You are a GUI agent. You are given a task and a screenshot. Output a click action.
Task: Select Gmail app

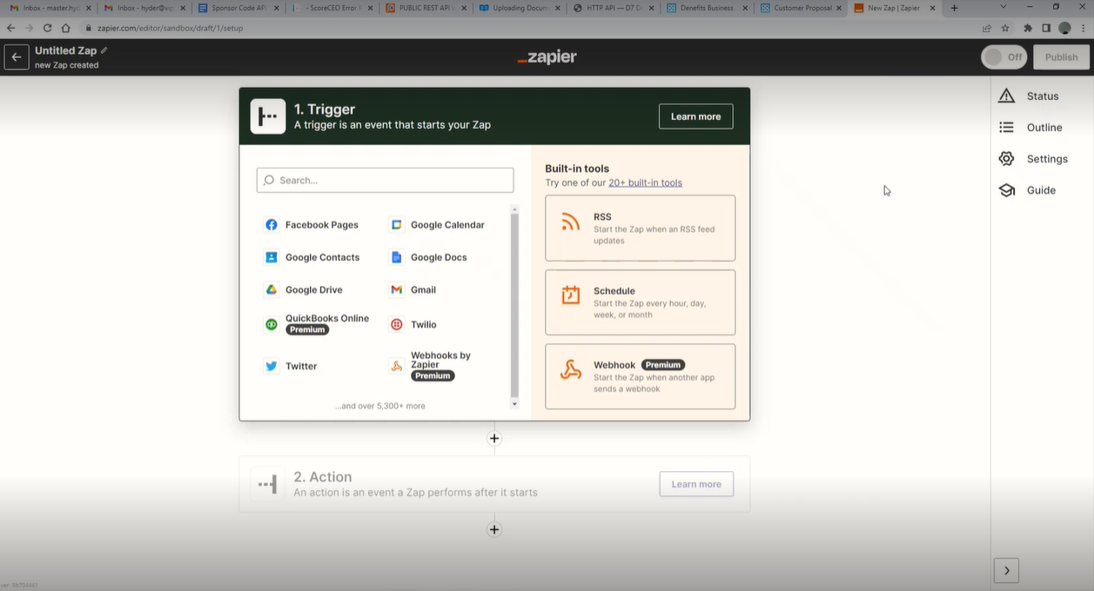coord(413,289)
